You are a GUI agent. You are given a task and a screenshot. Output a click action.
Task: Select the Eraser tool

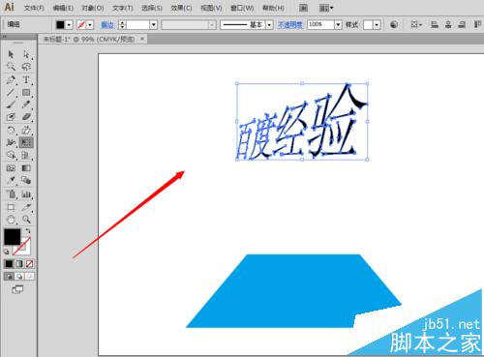(x=26, y=117)
